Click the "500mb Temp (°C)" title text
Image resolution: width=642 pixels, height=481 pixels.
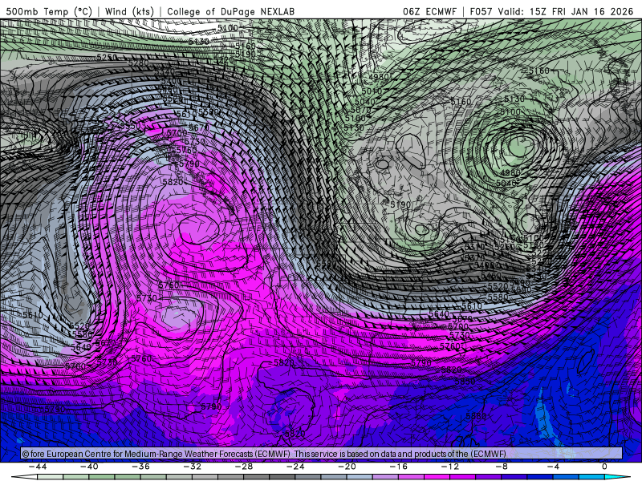click(x=49, y=11)
